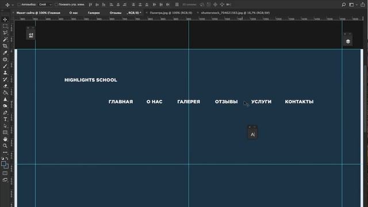Toggle Quick Mask mode
The image size is (368, 207).
(5, 173)
